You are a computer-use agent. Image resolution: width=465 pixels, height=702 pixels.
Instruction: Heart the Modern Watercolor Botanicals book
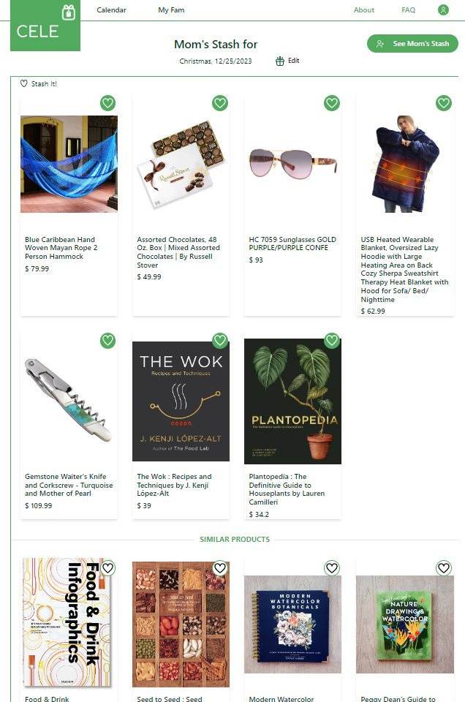[332, 568]
